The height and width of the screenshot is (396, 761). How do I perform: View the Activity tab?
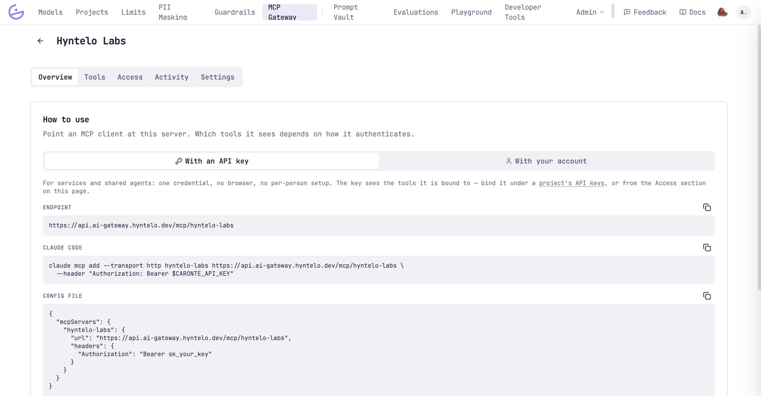click(172, 77)
